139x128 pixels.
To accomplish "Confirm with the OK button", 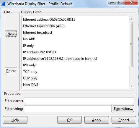I will coord(69,120).
